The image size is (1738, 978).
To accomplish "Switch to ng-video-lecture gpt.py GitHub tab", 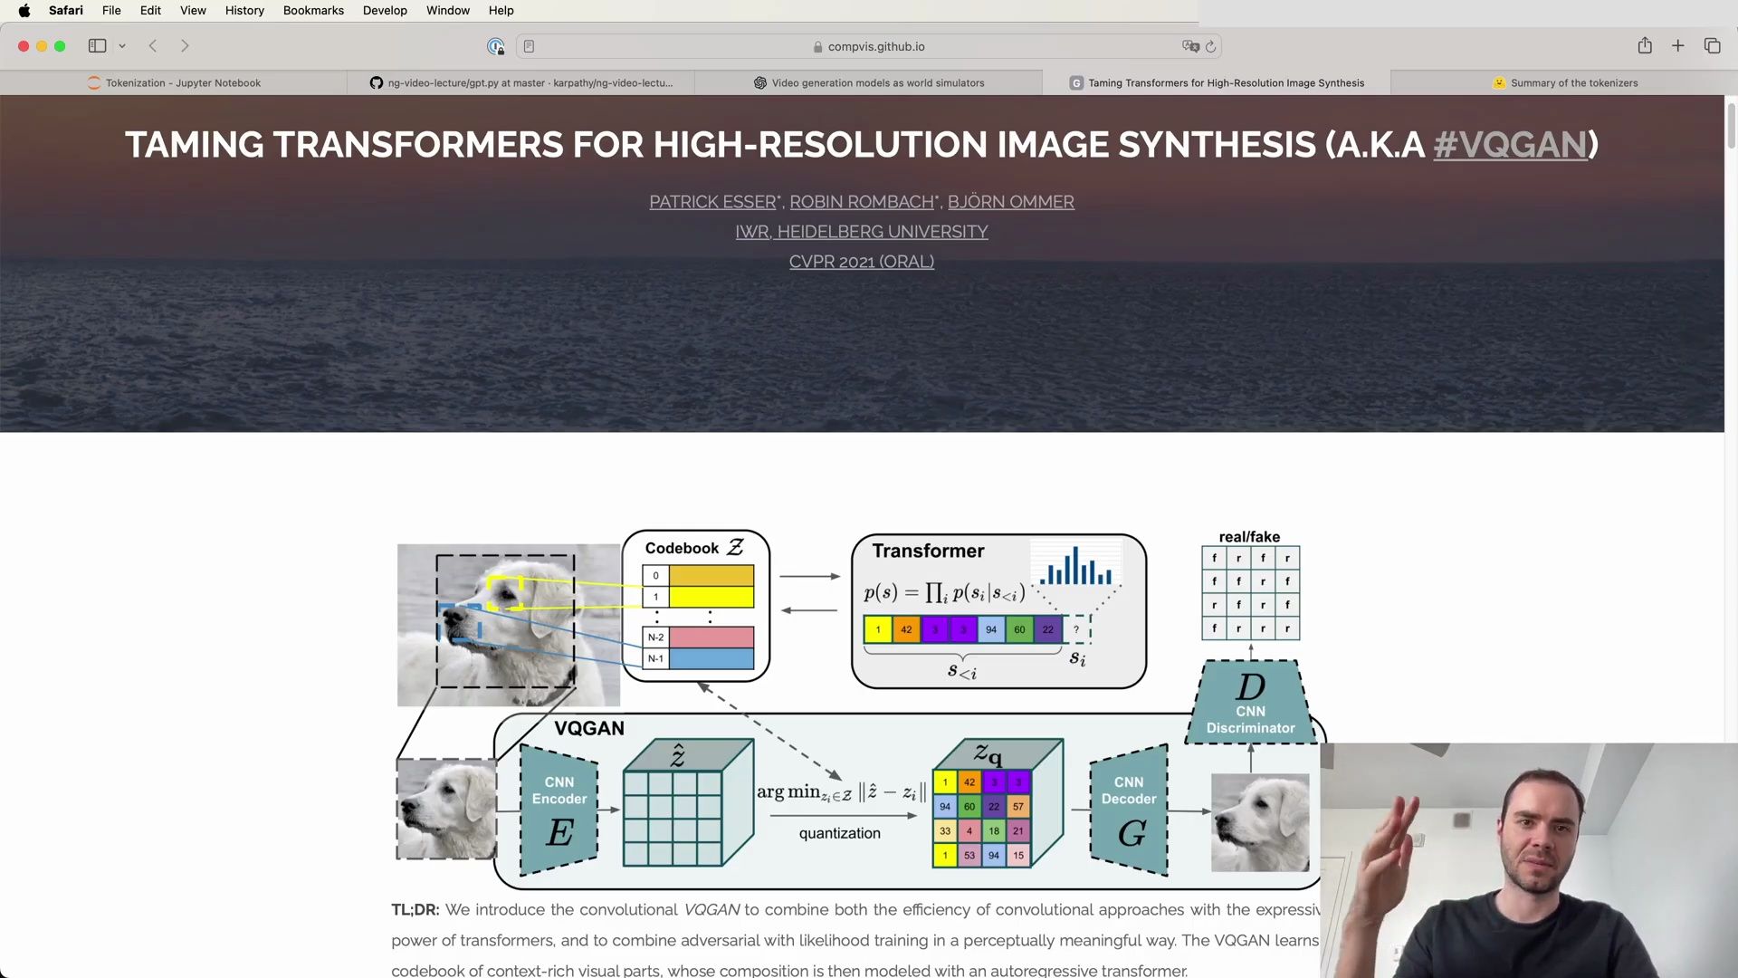I will [x=521, y=82].
